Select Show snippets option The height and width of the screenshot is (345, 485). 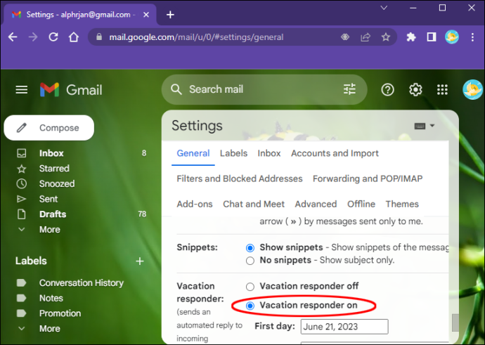(250, 248)
